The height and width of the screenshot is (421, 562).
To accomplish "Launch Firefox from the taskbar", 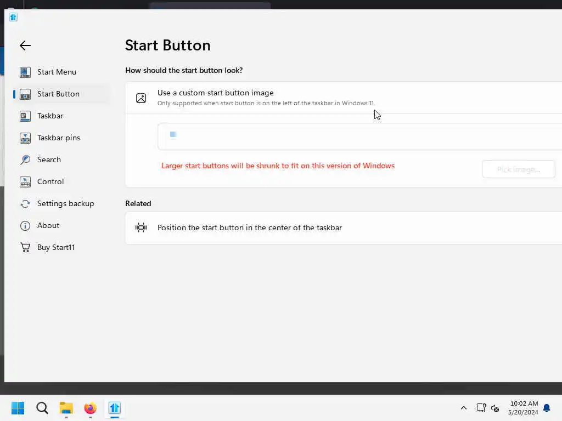I will click(x=91, y=408).
